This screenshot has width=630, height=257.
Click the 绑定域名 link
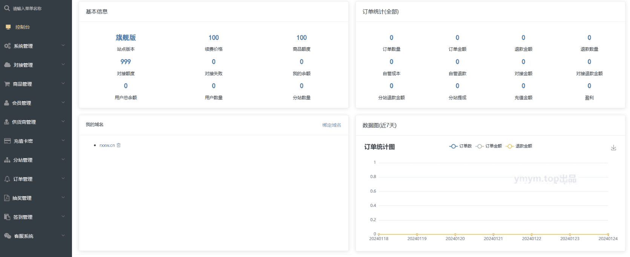[x=332, y=125]
